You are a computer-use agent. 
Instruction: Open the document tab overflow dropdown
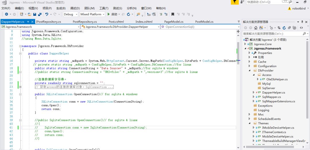pyautogui.click(x=239, y=22)
